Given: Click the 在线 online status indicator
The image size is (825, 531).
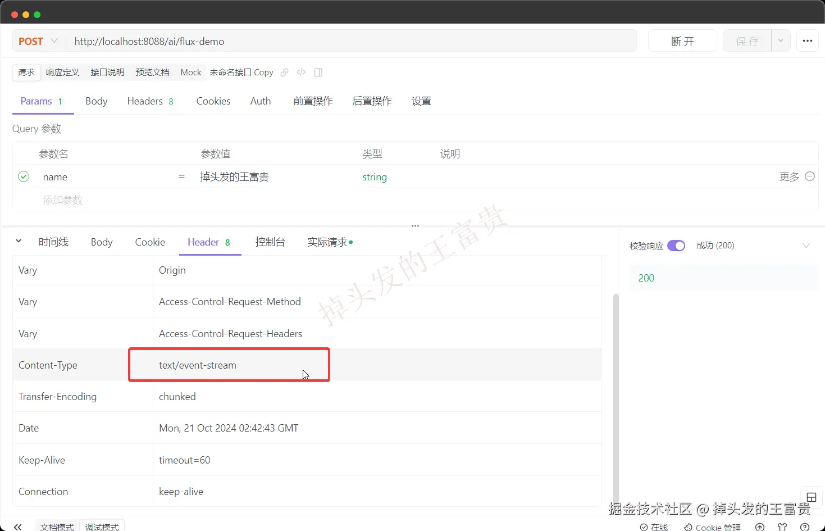Looking at the screenshot, I should coord(654,527).
